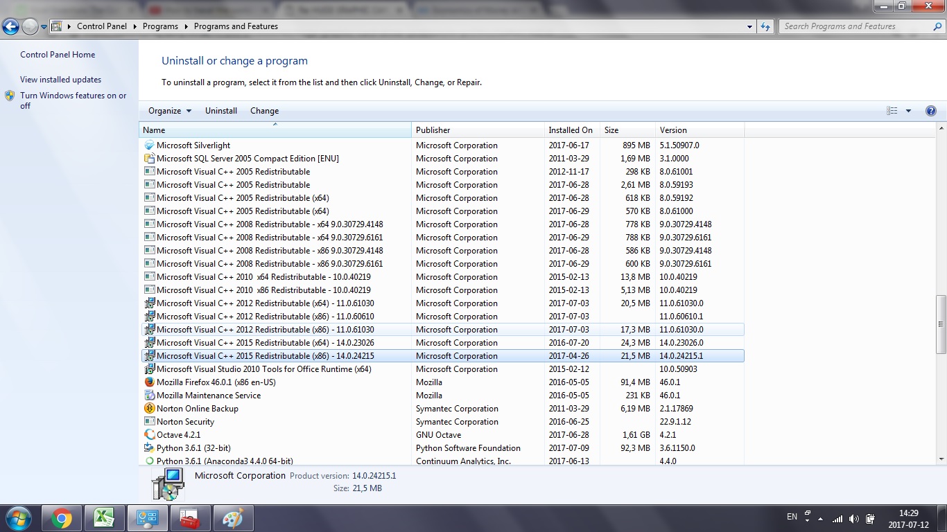Click the Help question mark icon
Screen dimensions: 947x532
(931, 110)
